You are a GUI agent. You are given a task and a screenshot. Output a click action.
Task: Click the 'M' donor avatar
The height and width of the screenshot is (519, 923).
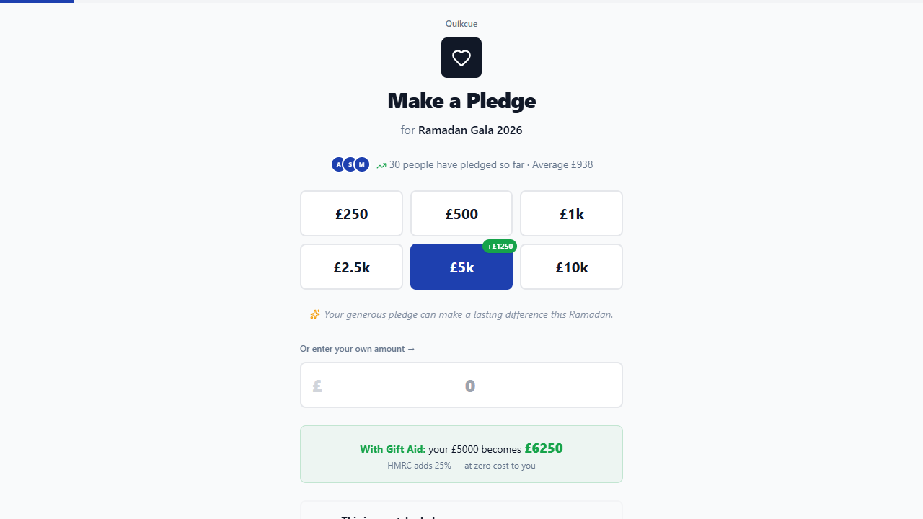[x=362, y=164]
